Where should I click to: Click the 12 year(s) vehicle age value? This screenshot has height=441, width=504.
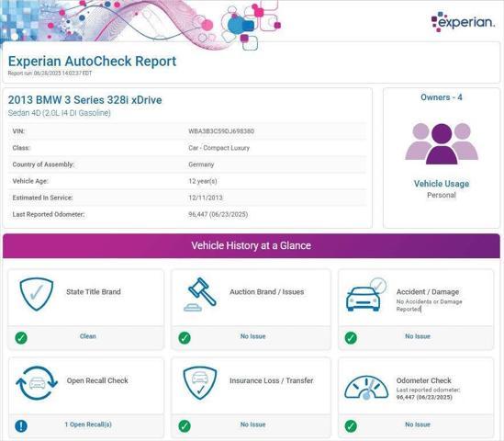203,181
